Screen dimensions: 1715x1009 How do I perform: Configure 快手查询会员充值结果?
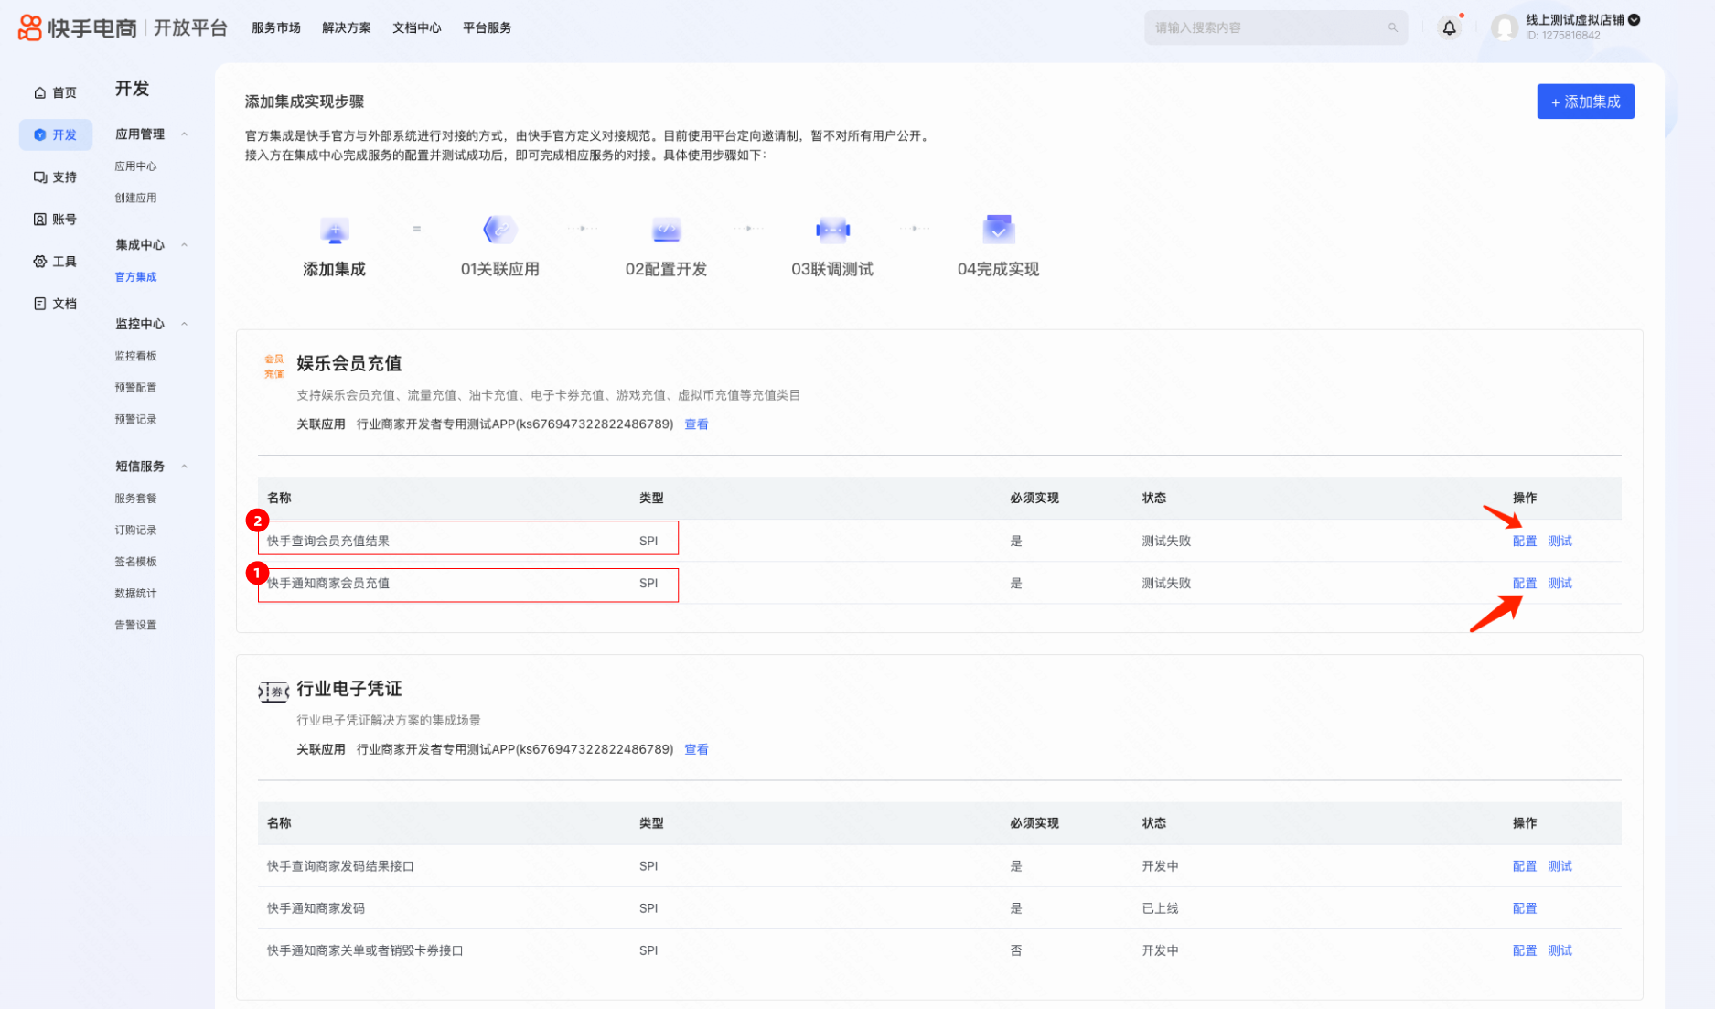click(x=1524, y=542)
